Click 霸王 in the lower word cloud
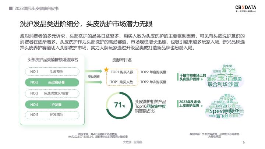The width and height of the screenshot is (265, 149). [227, 95]
